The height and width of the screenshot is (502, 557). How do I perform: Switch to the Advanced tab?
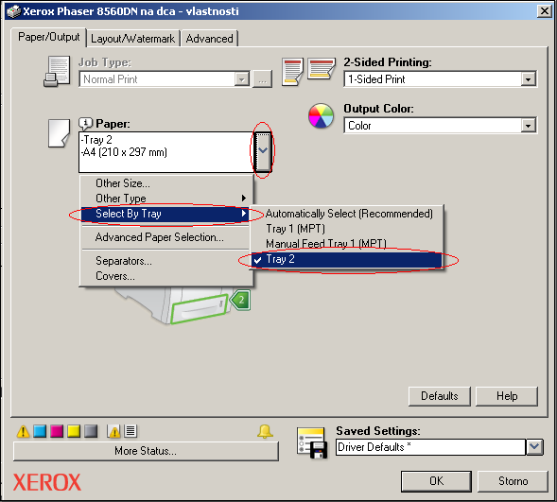[210, 39]
